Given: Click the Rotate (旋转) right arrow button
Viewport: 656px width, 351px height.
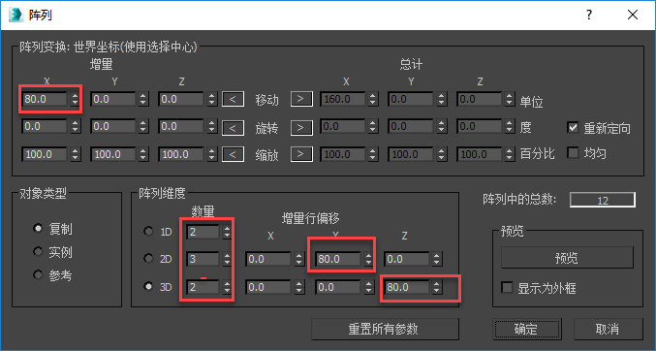Looking at the screenshot, I should pyautogui.click(x=301, y=127).
